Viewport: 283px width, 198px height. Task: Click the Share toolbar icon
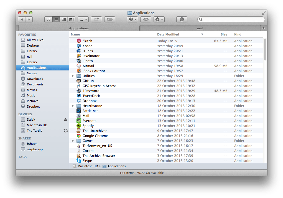[x=96, y=19]
